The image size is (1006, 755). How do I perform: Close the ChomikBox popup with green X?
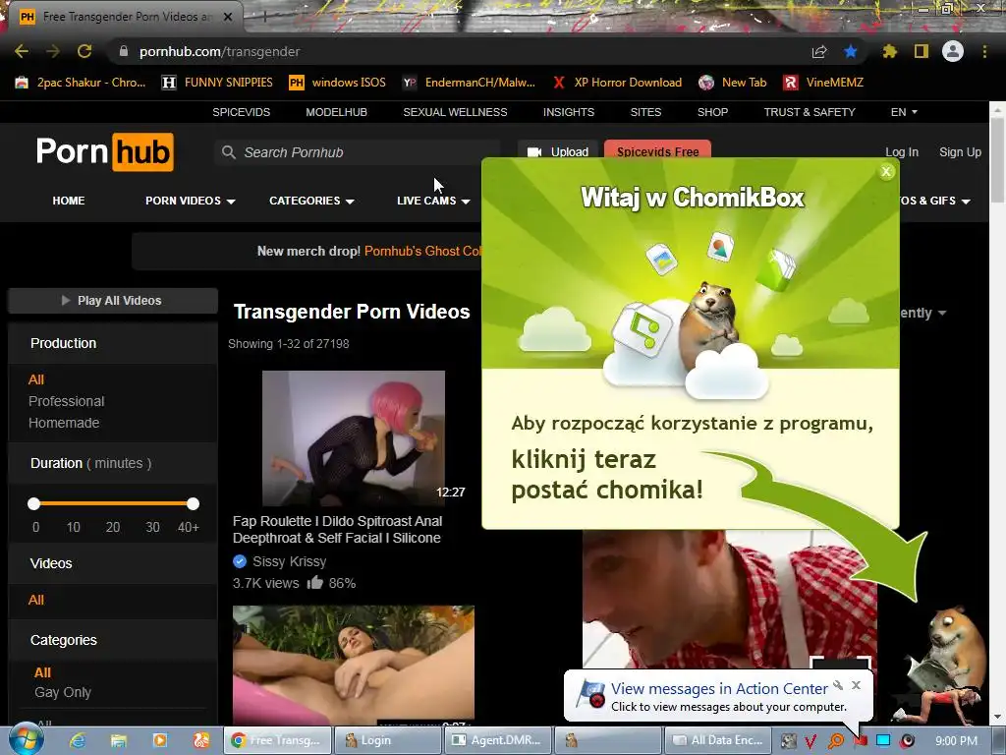coord(887,171)
